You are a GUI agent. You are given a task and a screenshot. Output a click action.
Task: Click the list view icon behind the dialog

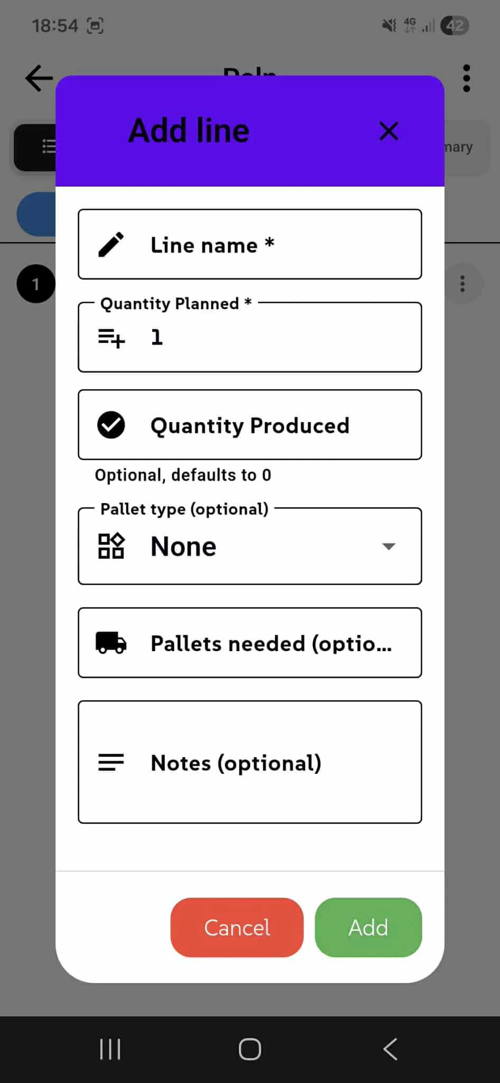(x=48, y=146)
